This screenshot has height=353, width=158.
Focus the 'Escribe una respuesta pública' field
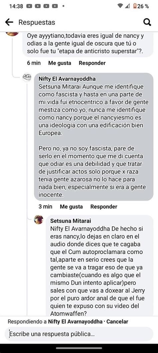(79, 334)
